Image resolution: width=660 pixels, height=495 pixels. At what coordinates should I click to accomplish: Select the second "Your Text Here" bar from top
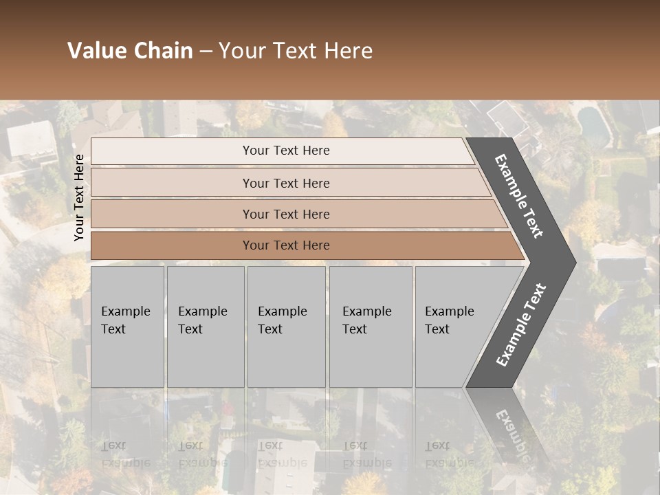point(286,183)
